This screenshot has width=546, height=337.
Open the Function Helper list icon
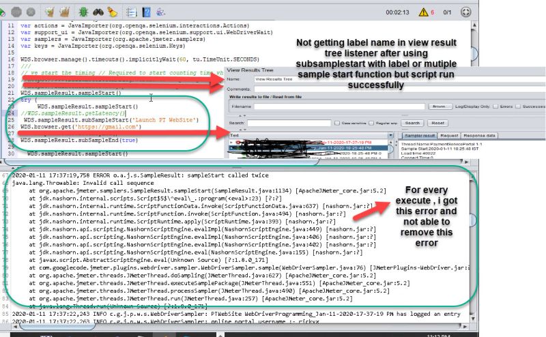pos(131,12)
